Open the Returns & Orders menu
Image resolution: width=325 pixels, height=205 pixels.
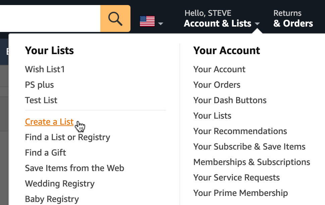[292, 18]
